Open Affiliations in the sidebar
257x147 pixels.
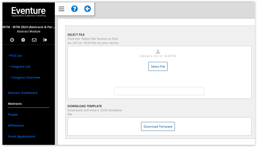click(x=16, y=125)
